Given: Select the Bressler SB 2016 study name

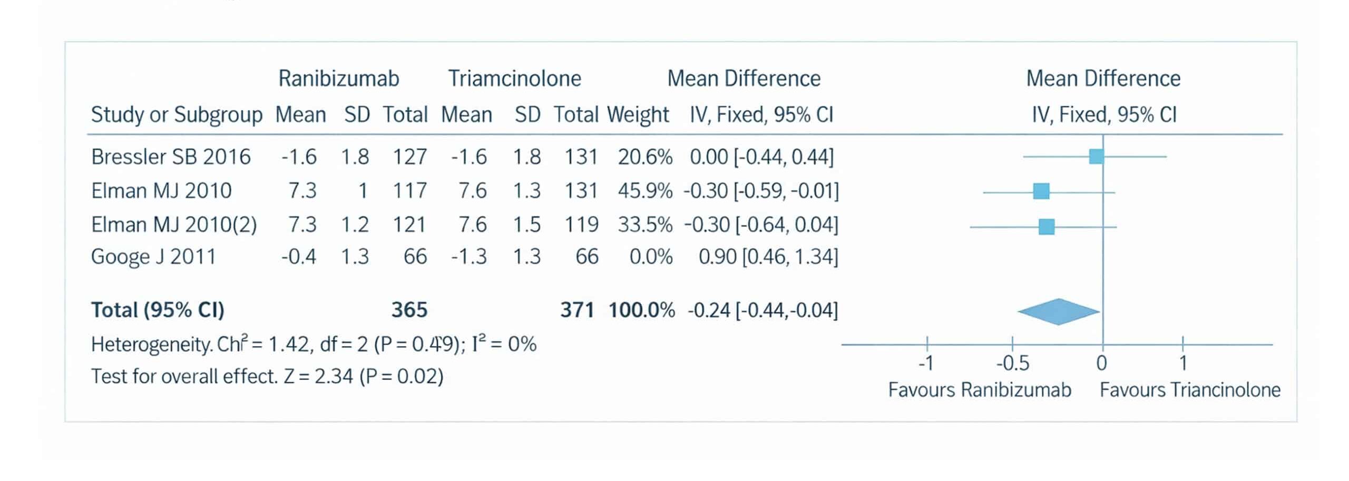Looking at the screenshot, I should coord(171,157).
